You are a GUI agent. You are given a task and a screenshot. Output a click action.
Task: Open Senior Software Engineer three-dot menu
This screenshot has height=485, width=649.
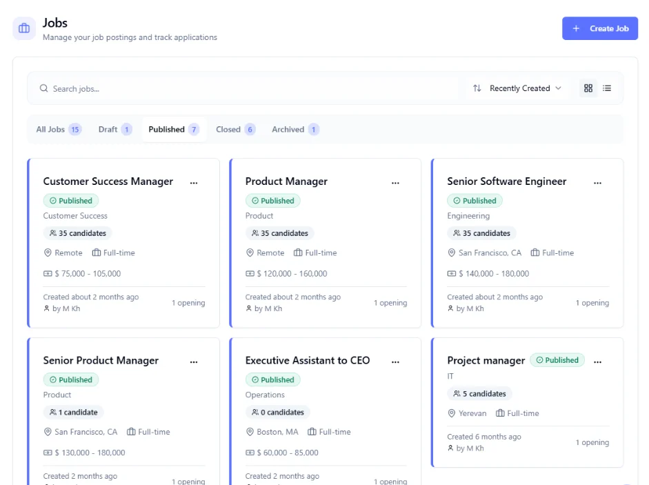(x=597, y=183)
